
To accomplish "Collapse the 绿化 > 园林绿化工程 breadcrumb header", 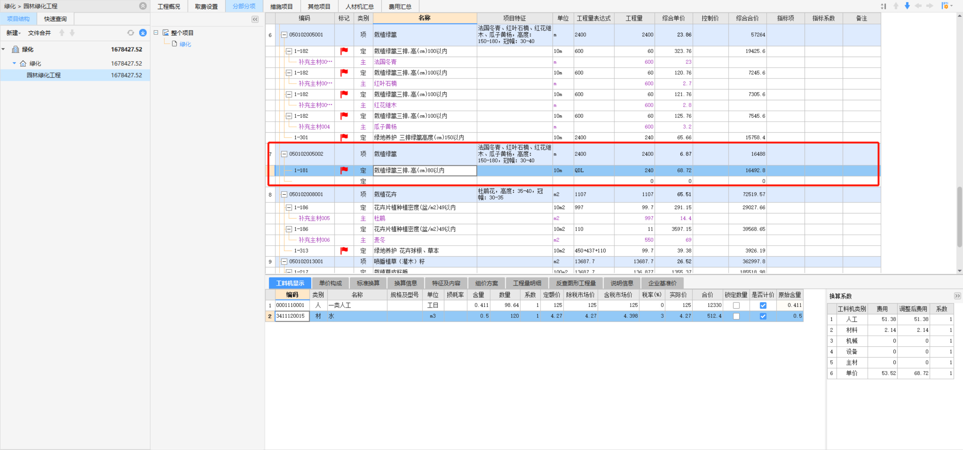I will pyautogui.click(x=143, y=6).
